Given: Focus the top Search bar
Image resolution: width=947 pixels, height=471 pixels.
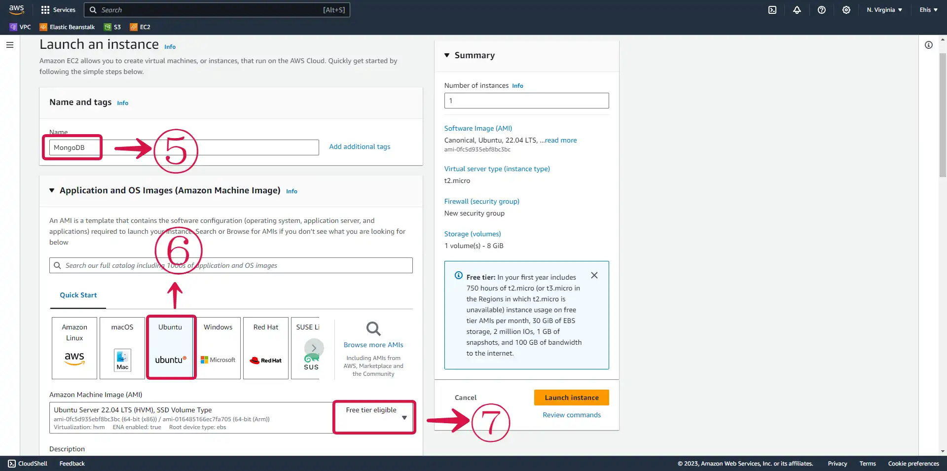Looking at the screenshot, I should tap(217, 10).
